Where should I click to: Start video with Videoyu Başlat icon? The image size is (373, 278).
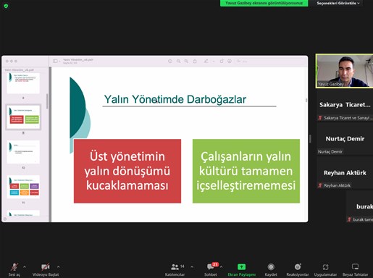[46, 267]
